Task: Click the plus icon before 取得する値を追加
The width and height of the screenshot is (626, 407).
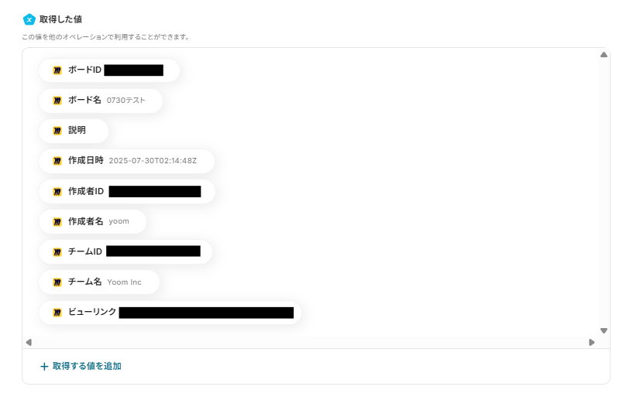Action: pyautogui.click(x=44, y=366)
